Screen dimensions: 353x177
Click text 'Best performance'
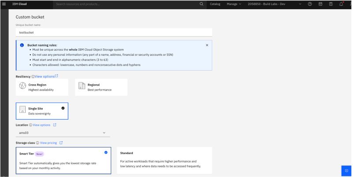pyautogui.click(x=100, y=90)
